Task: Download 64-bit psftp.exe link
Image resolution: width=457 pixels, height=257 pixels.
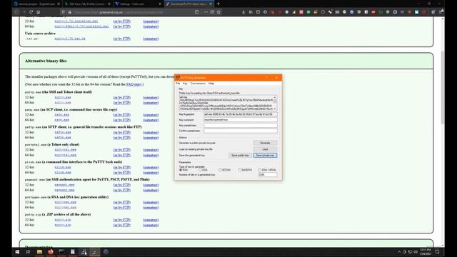Action: (63, 138)
